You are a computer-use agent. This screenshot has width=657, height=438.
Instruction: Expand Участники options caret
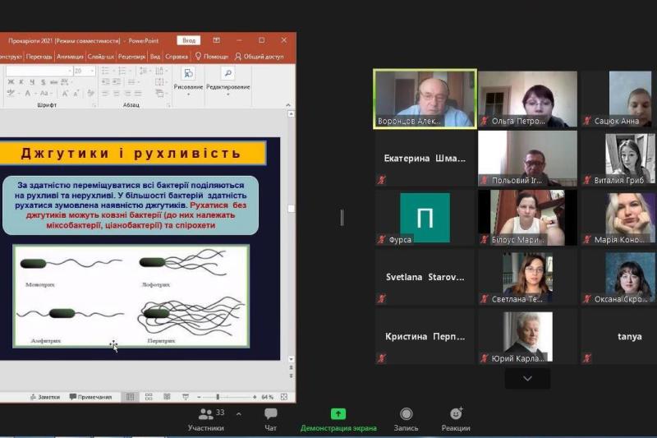238,414
